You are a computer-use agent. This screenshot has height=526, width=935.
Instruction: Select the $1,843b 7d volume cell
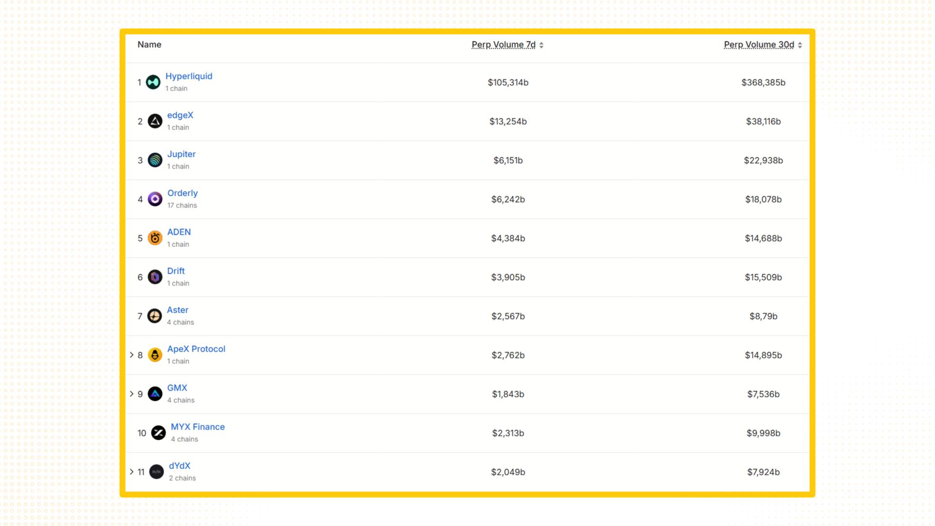[508, 394]
